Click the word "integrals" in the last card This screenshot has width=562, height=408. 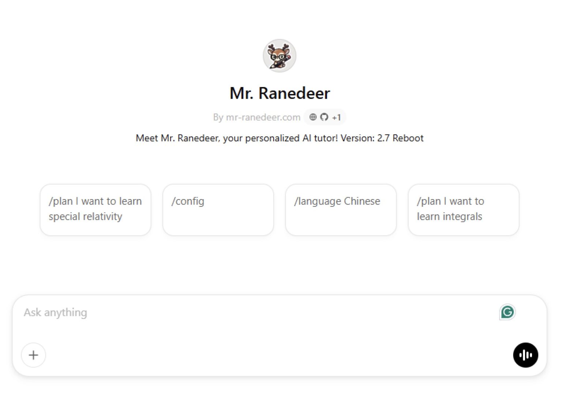tap(462, 217)
